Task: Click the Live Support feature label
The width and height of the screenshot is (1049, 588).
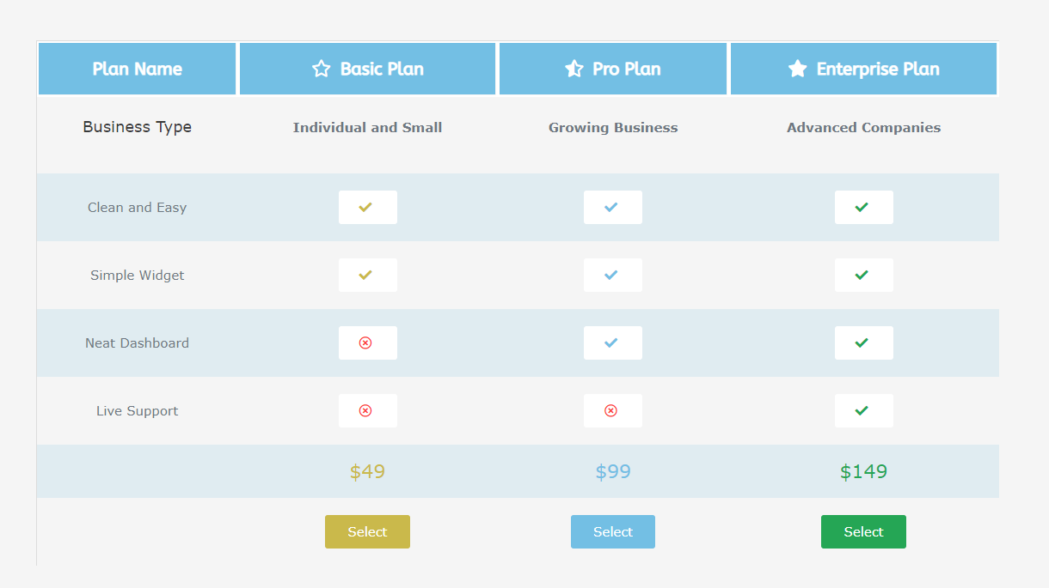Action: coord(138,411)
